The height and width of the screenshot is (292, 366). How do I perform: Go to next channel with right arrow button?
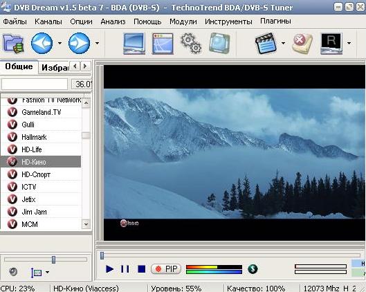coord(80,43)
